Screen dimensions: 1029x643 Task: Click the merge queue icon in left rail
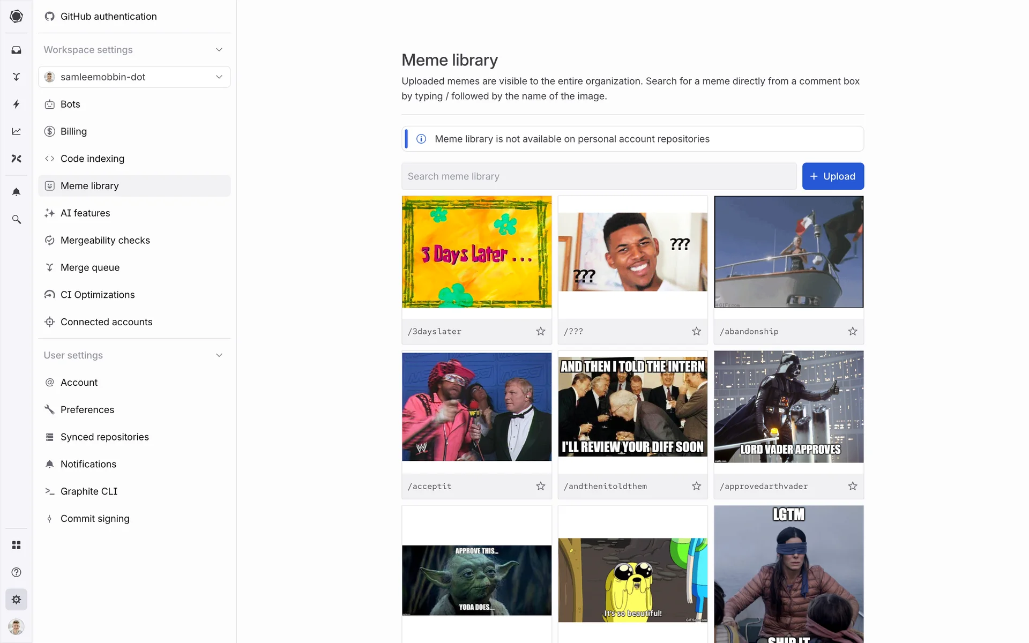click(x=16, y=77)
